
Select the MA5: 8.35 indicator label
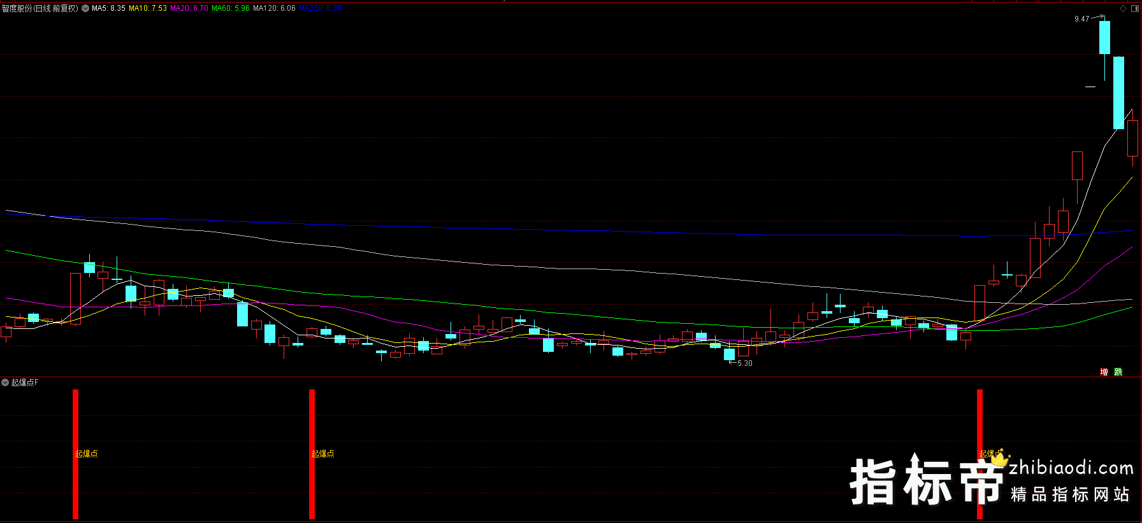coord(108,8)
